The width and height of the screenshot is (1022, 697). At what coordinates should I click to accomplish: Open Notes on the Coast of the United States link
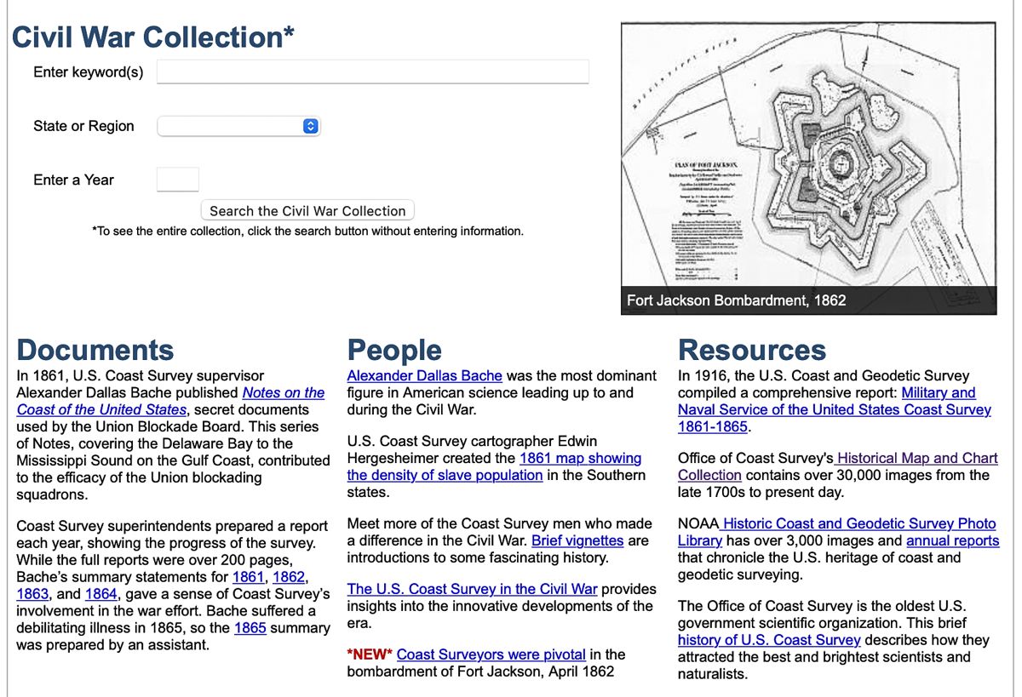[x=170, y=401]
